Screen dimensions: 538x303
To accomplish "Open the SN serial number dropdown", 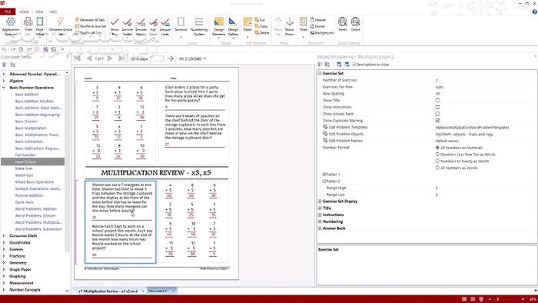I will coord(205,58).
